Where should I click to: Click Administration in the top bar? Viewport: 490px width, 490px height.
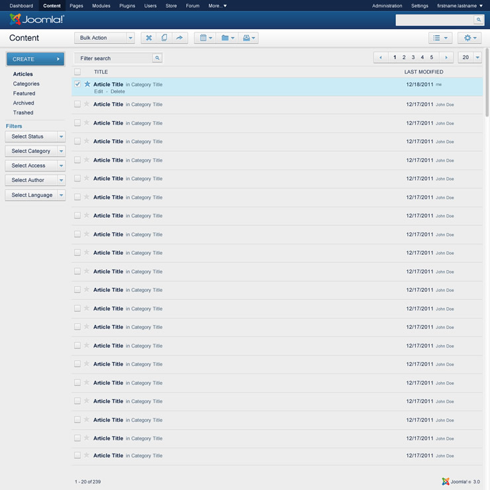click(x=387, y=5)
